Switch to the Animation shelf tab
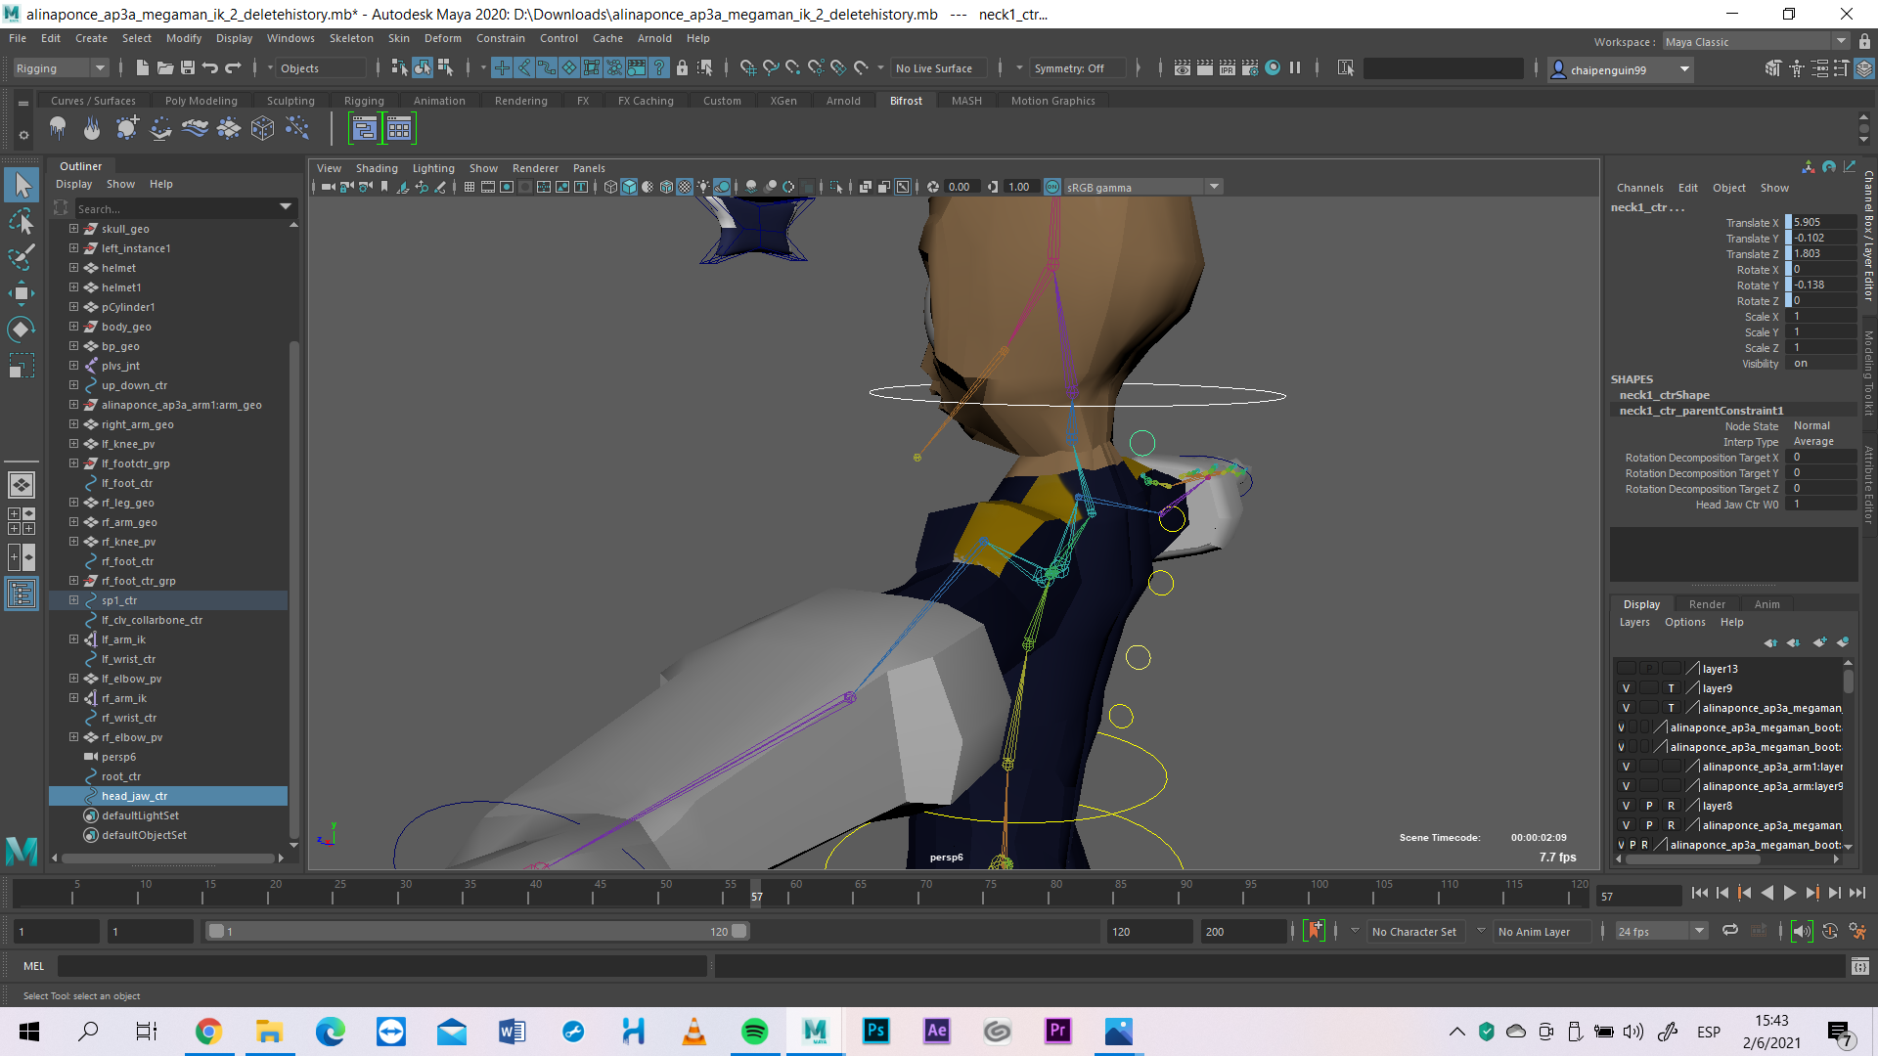 click(x=439, y=101)
